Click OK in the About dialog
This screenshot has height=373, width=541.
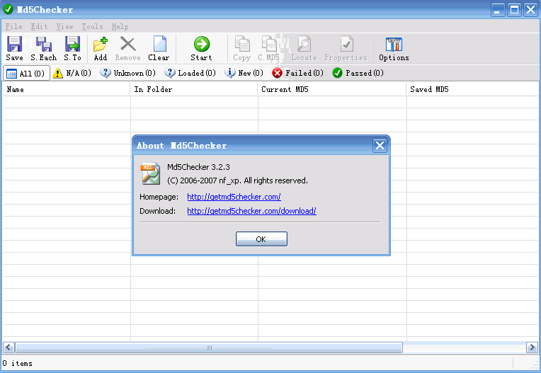[x=261, y=239]
